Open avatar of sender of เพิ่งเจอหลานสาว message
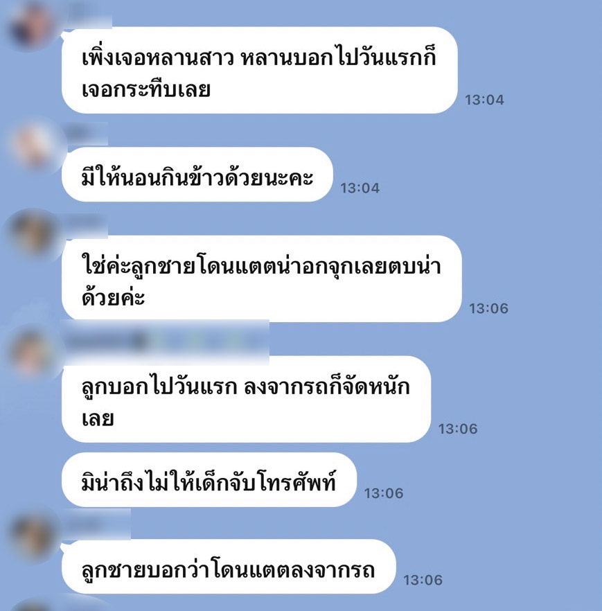This screenshot has height=611, width=602. pos(32,26)
